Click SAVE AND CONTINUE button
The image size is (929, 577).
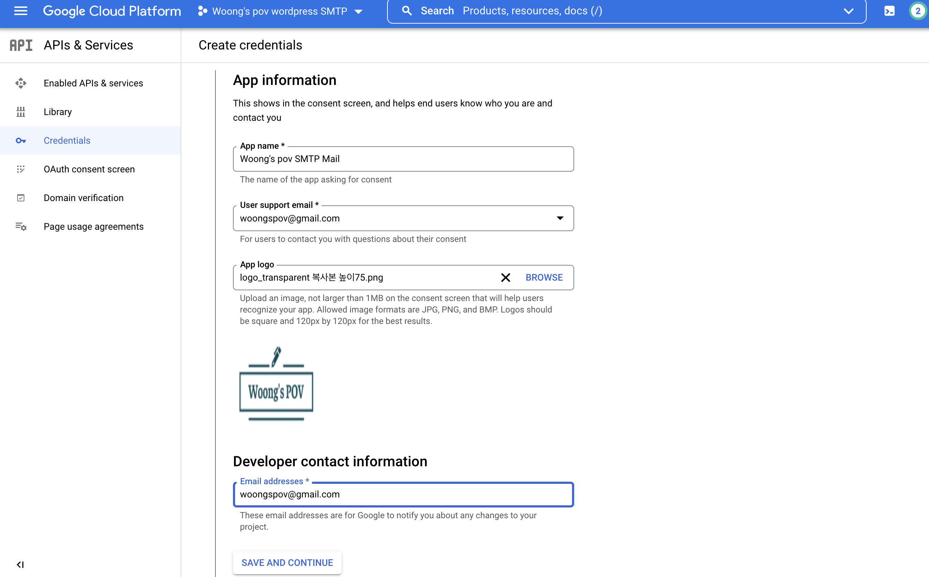(x=287, y=563)
